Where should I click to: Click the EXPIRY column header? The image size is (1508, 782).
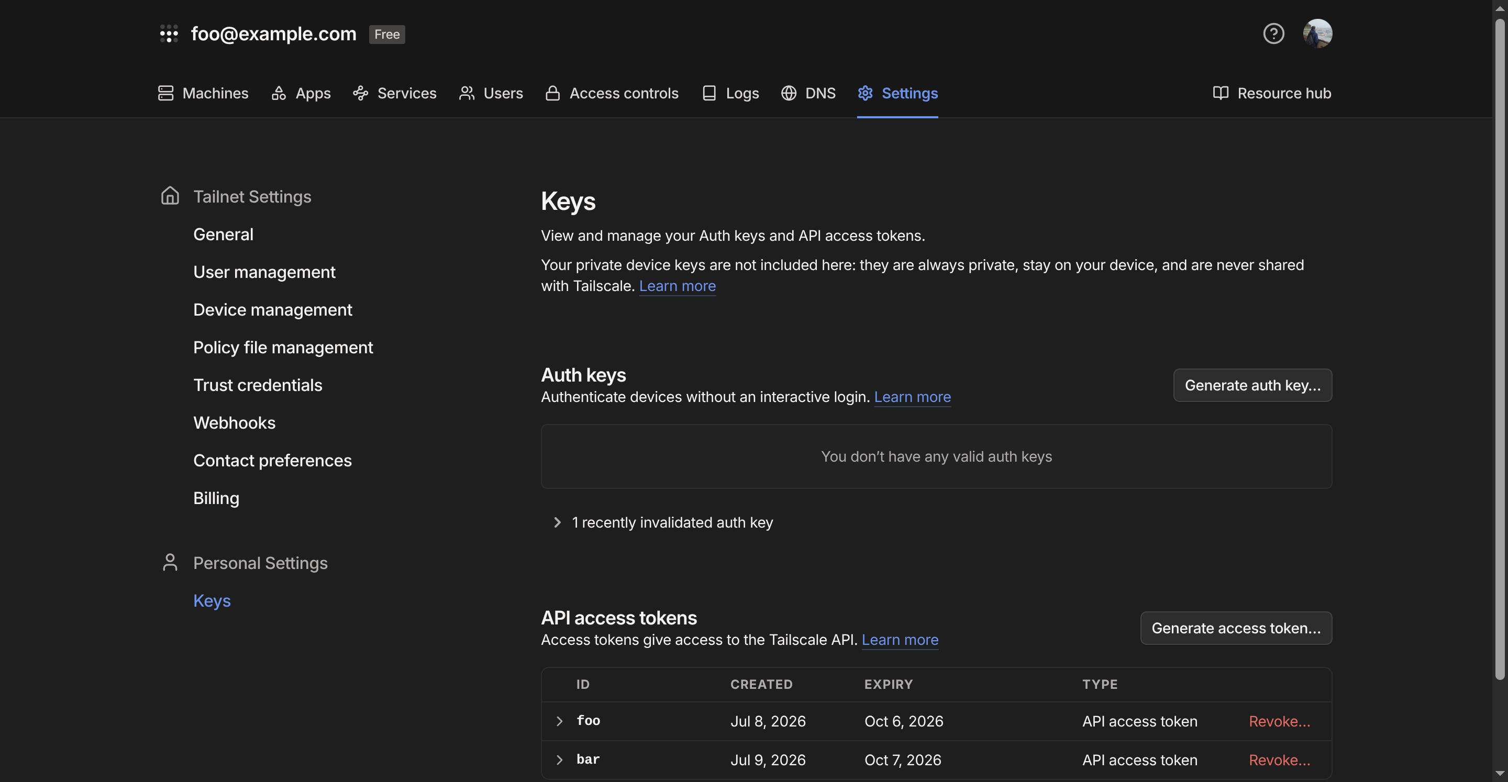point(889,684)
